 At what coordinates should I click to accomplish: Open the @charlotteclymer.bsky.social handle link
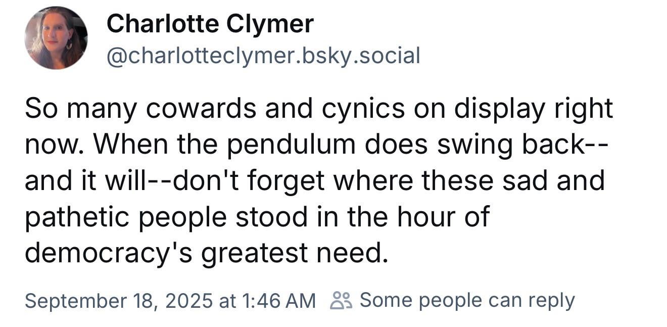[x=263, y=56]
